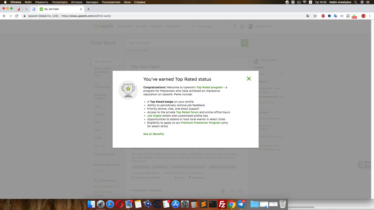The height and width of the screenshot is (210, 374).
Task: Visit the Premium Freelancer Program link
Action: (x=201, y=123)
